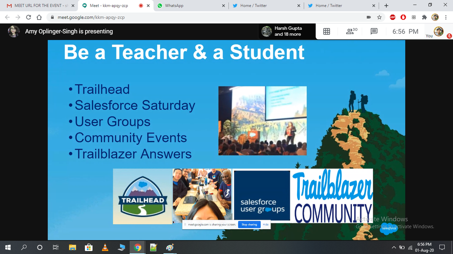Click the Be a Teacher & a Student heading
Viewport: 453px width, 254px height.
184,52
